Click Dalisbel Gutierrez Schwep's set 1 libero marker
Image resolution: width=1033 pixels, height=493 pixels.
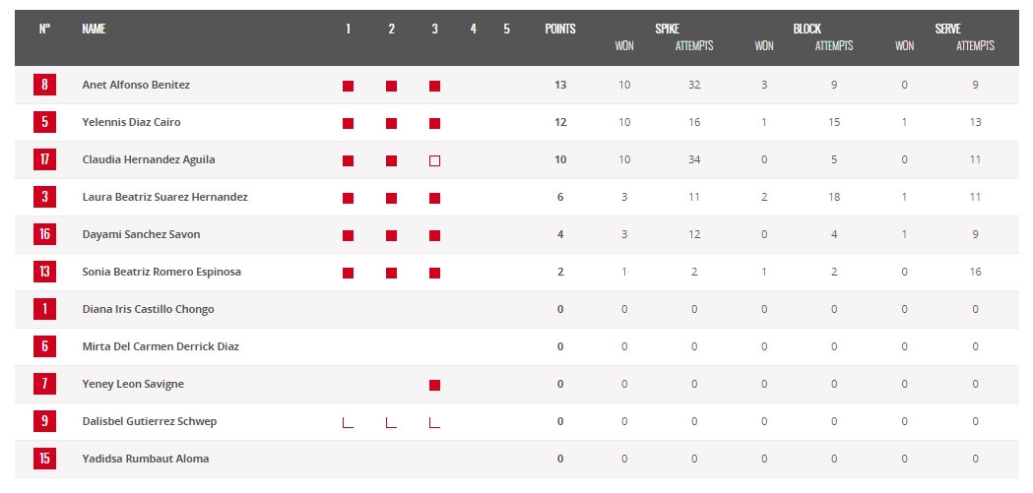(x=348, y=422)
